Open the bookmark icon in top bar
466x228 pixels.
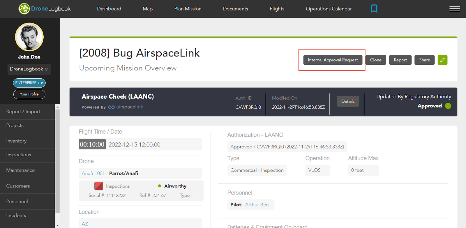click(x=374, y=9)
